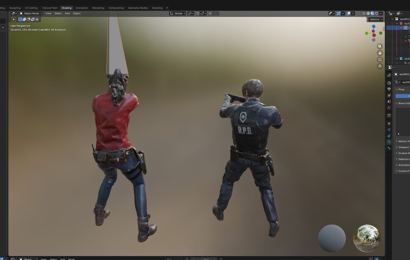
Task: Choose the Subtract selection mode icon
Action: click(29, 19)
